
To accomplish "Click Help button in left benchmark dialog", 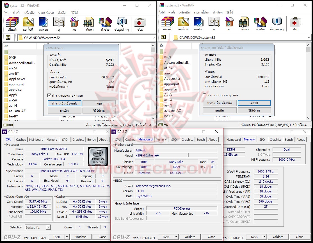I will tap(99, 110).
